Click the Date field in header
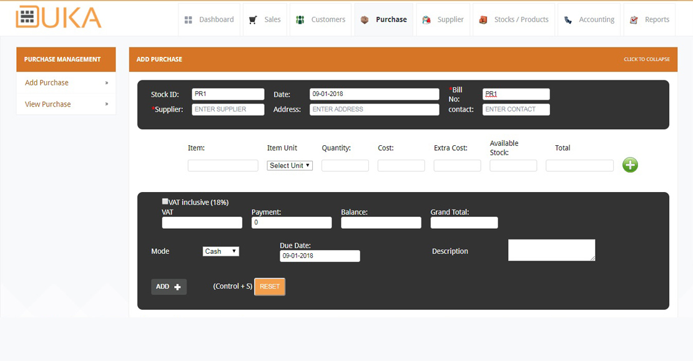This screenshot has height=361, width=693. click(375, 94)
